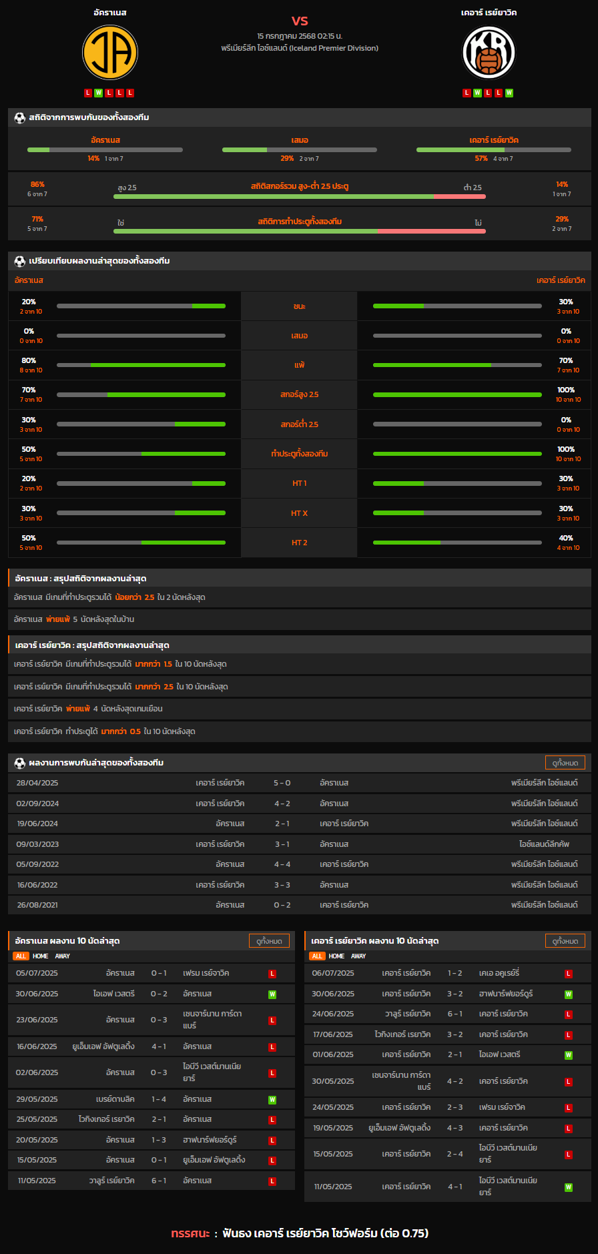Click the 05/09/2022 match score 4 - 4
The width and height of the screenshot is (598, 1254).
tap(282, 864)
